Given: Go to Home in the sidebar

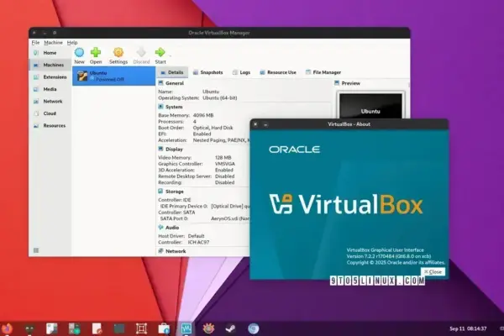Looking at the screenshot, I should tap(50, 53).
